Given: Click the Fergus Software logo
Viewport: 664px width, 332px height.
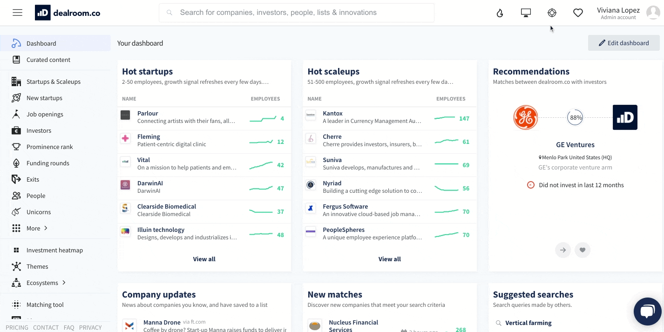Looking at the screenshot, I should tap(311, 208).
